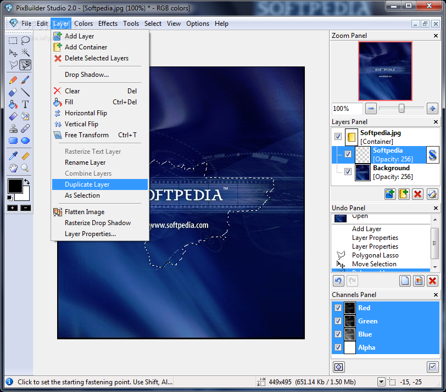
Task: Open layer properties icon in Layers Panel
Action: click(432, 194)
